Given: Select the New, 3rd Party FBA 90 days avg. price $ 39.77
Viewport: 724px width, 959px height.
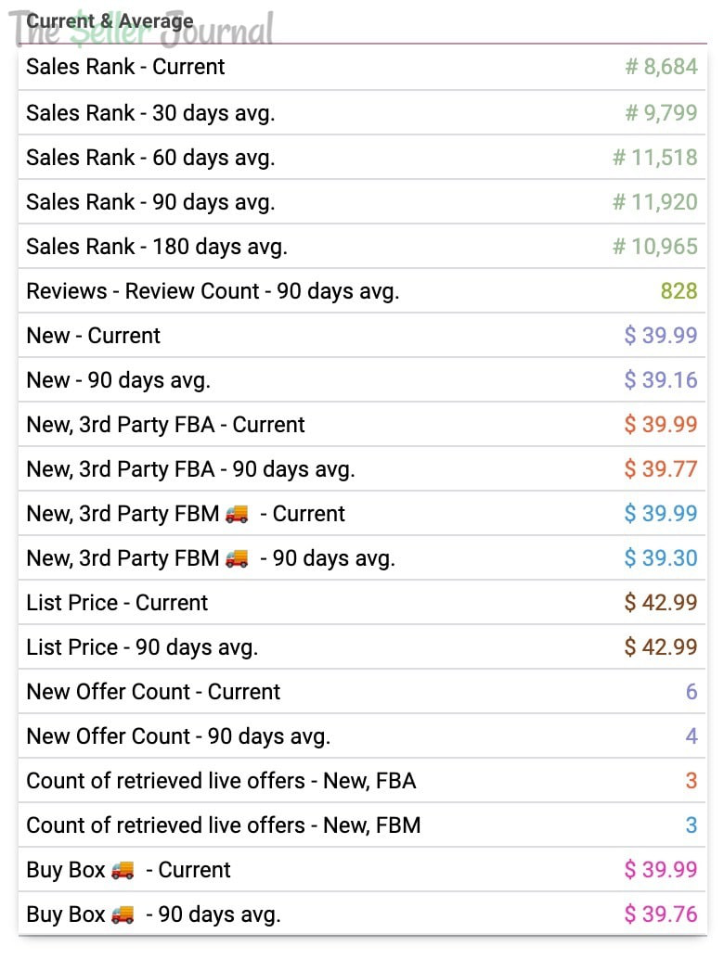Looking at the screenshot, I should click(x=660, y=469).
